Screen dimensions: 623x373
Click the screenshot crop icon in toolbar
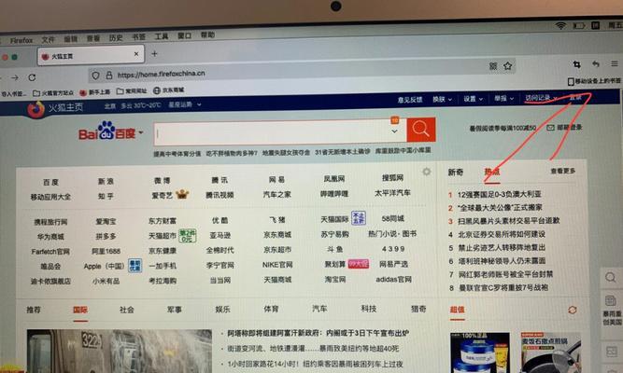(576, 64)
